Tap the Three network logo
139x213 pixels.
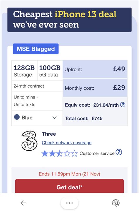(30, 141)
